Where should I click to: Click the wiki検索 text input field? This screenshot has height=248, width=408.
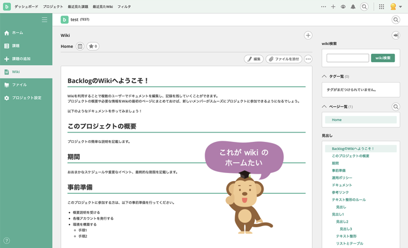pyautogui.click(x=348, y=58)
